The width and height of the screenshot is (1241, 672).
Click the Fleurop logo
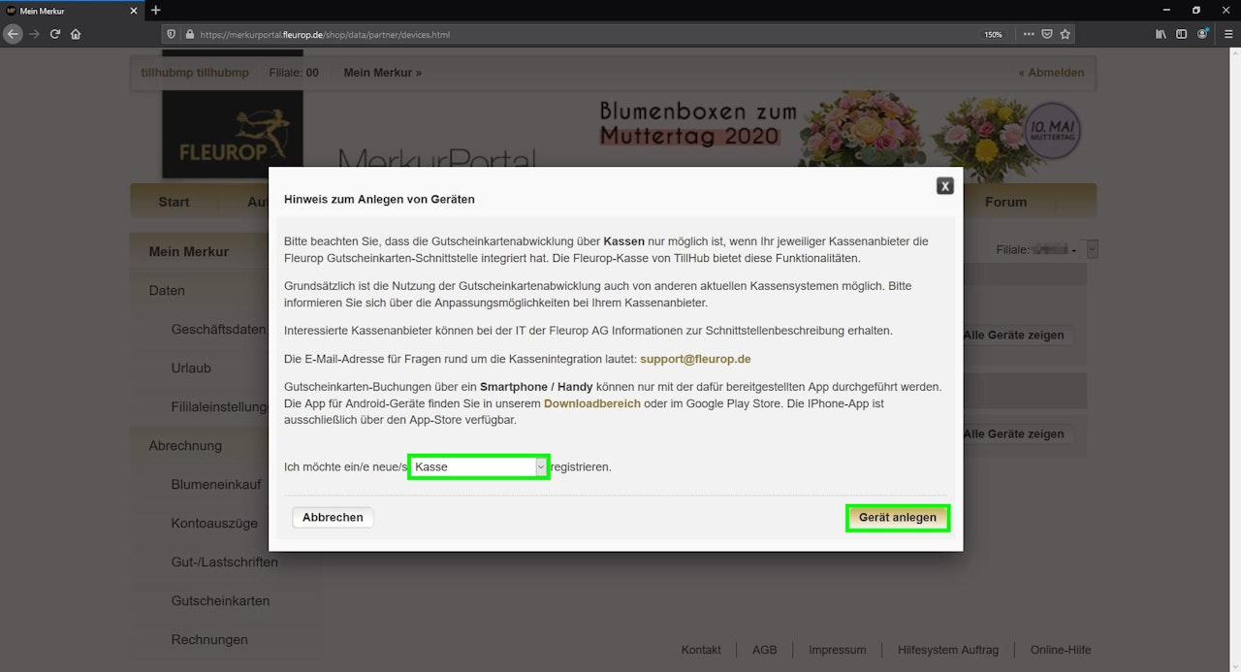(233, 134)
